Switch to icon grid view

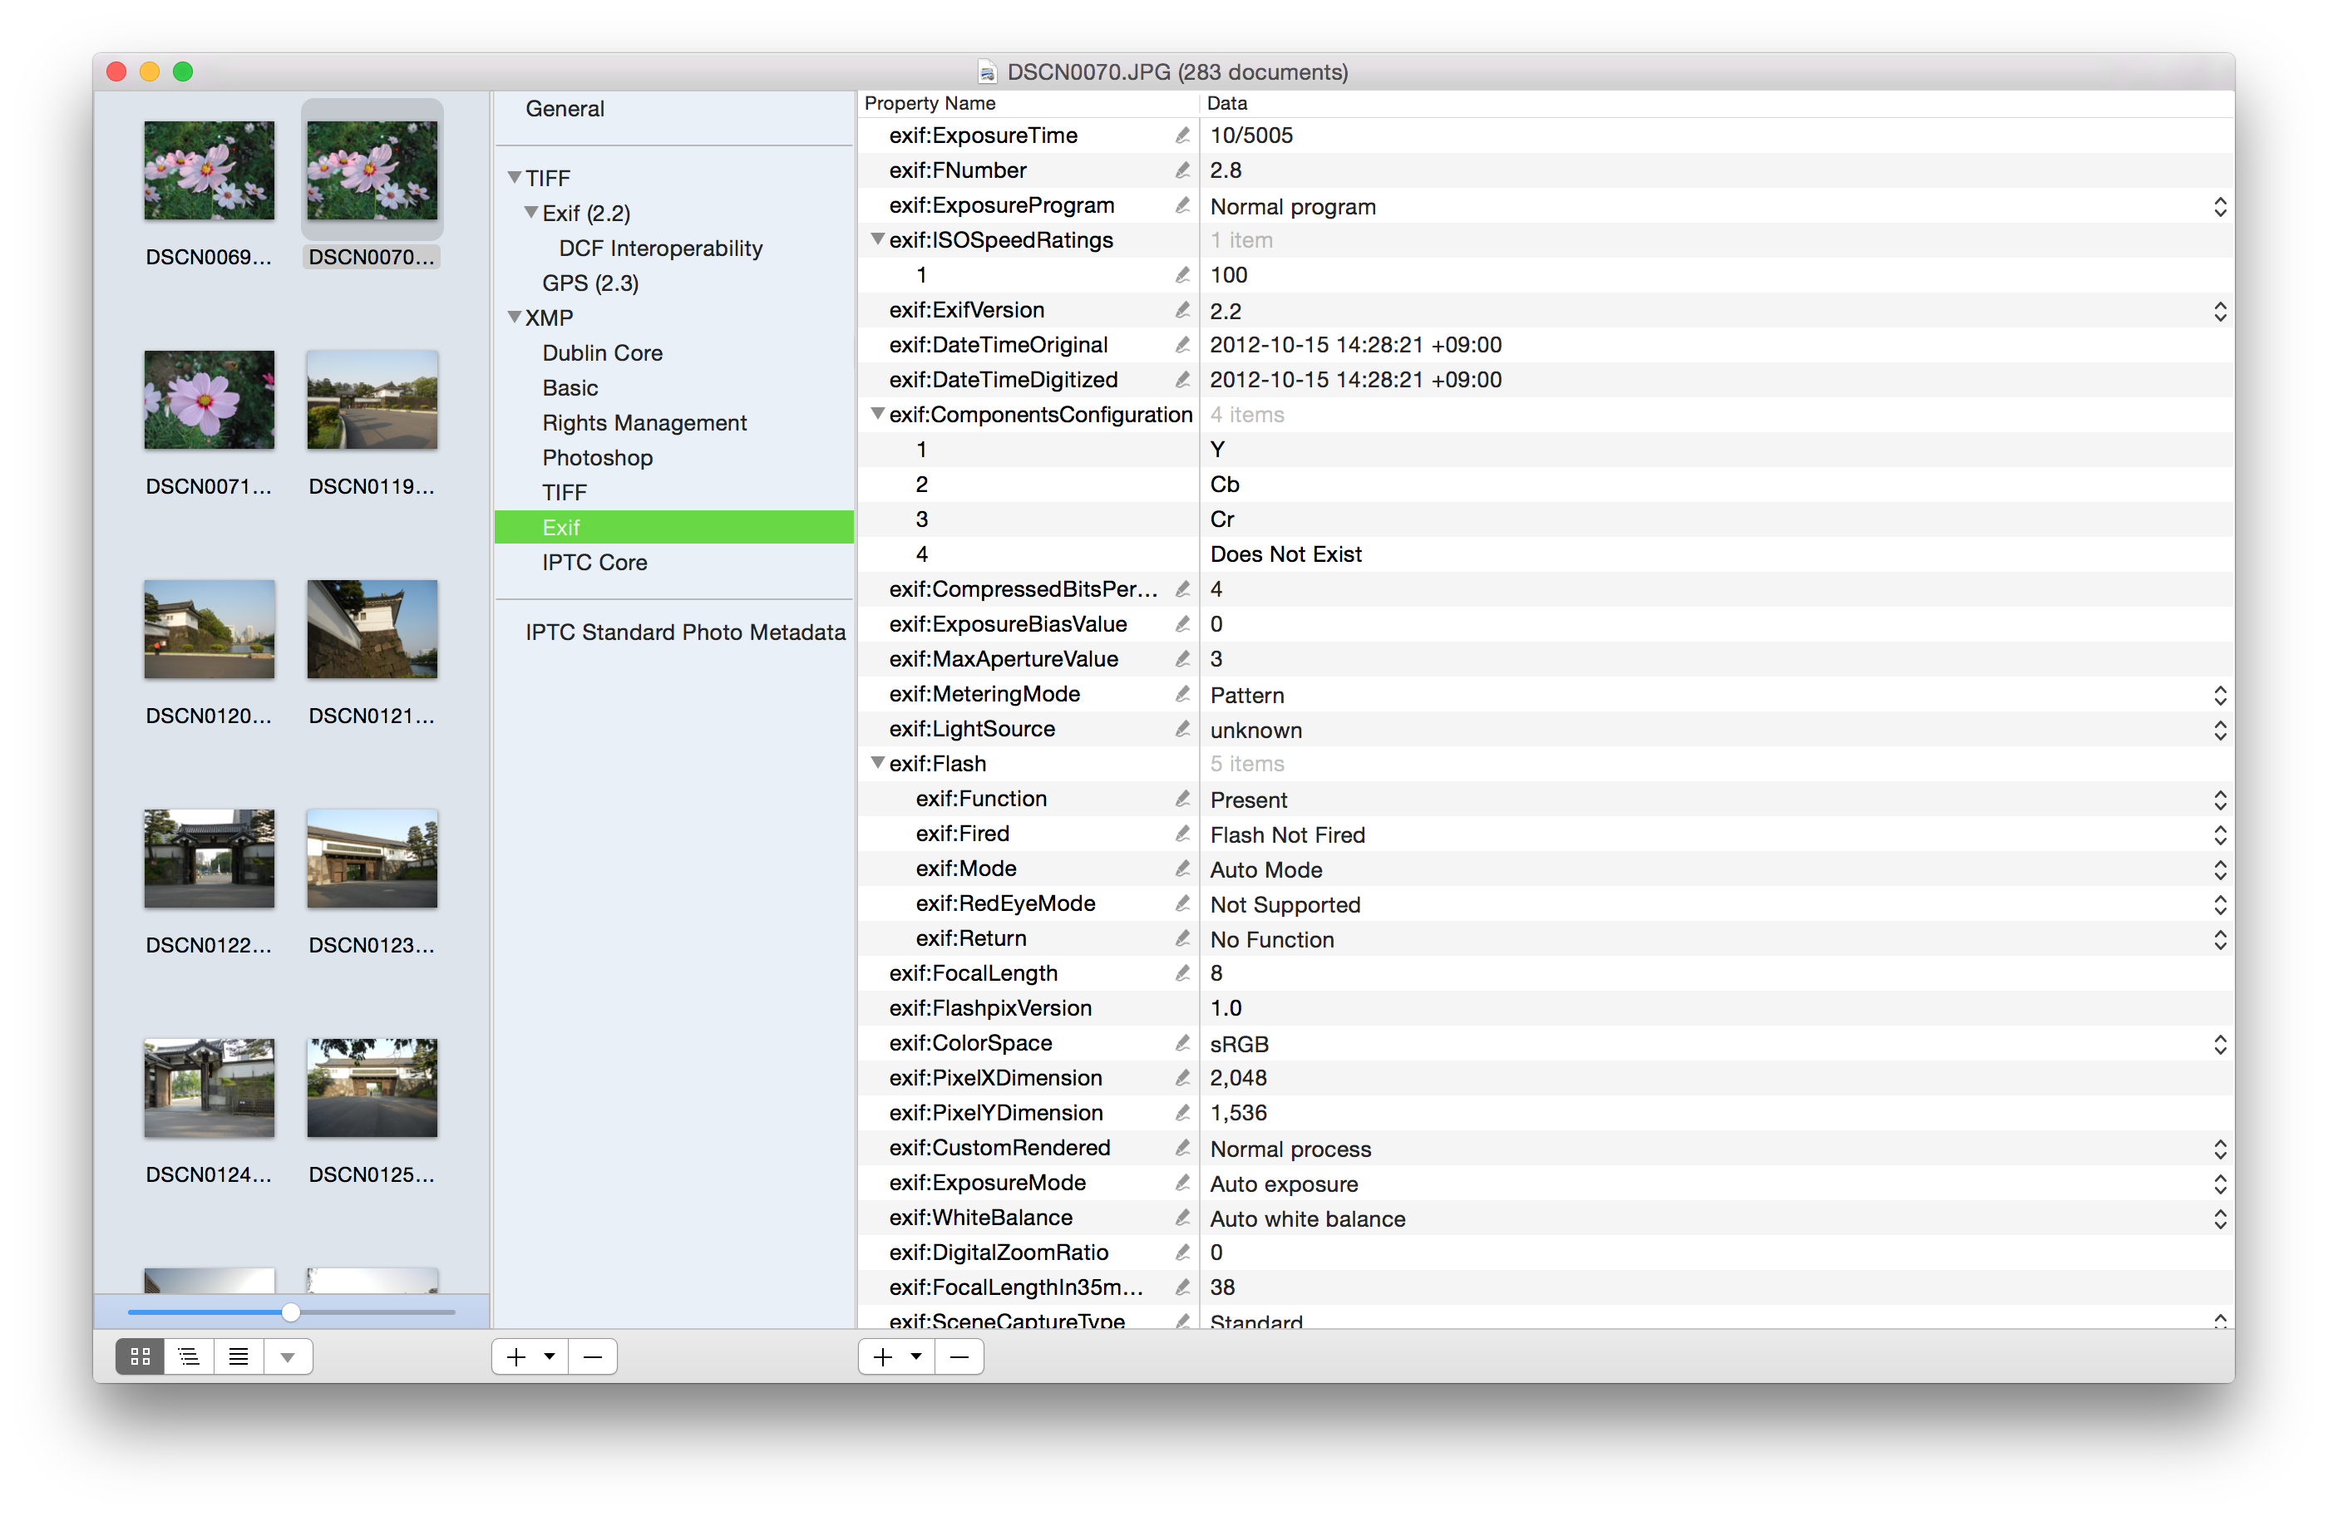click(x=140, y=1356)
